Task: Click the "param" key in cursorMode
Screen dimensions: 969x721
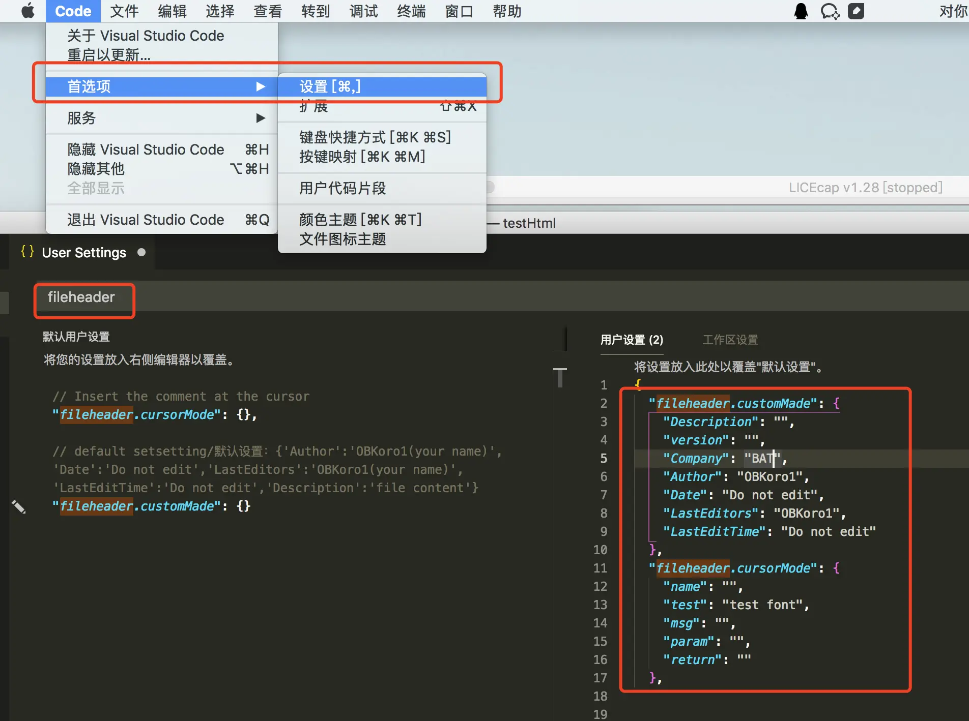Action: click(689, 642)
